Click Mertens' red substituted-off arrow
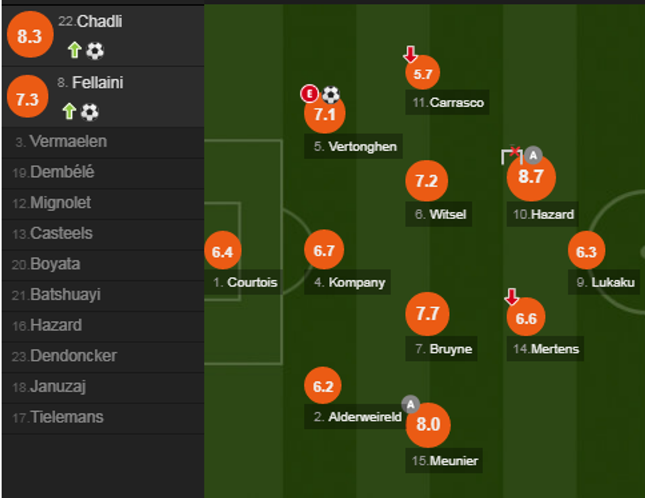The height and width of the screenshot is (498, 645). pos(511,297)
